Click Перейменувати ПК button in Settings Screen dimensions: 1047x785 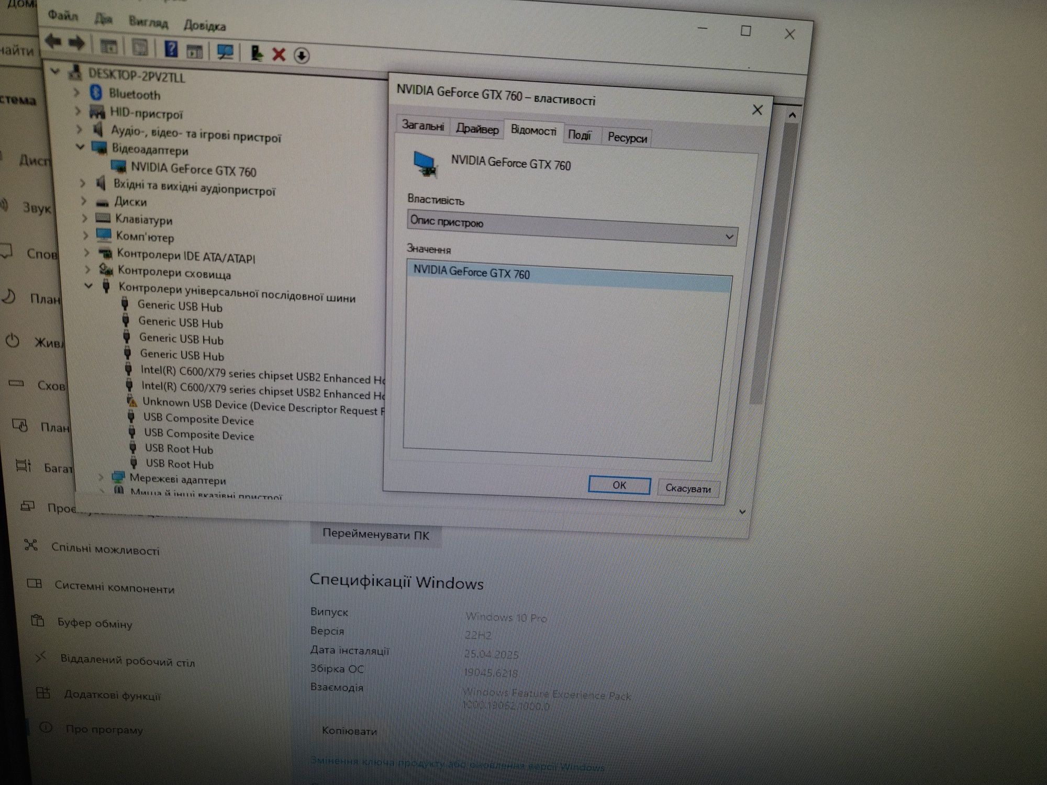coord(376,535)
